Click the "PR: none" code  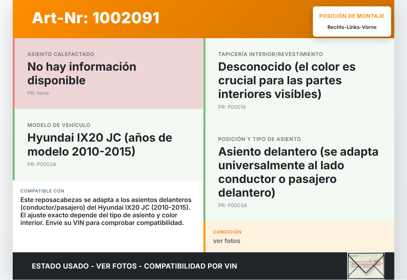click(38, 93)
